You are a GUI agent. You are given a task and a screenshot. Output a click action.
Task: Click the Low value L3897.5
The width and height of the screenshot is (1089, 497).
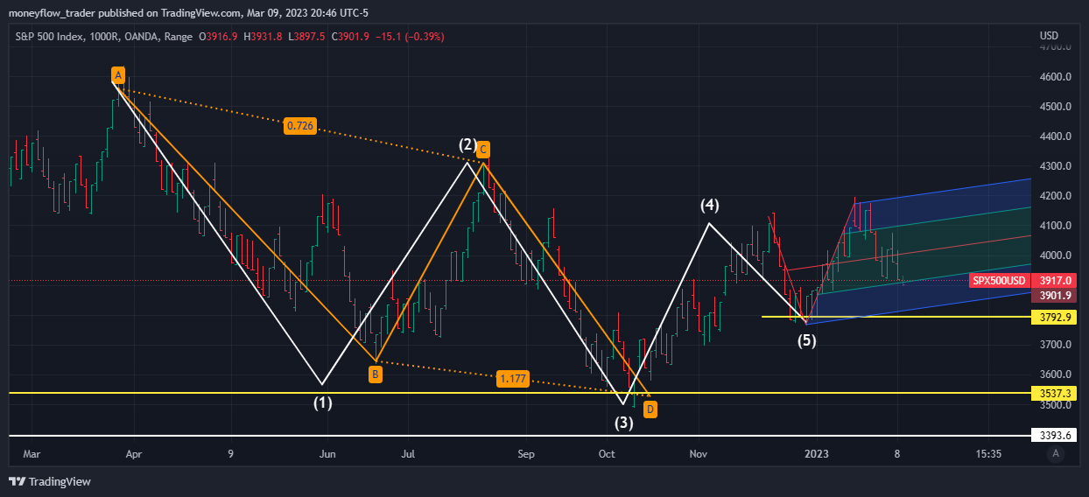pos(306,37)
